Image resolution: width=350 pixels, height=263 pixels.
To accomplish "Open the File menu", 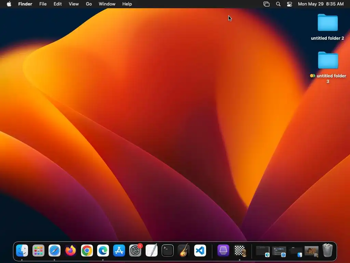I will [43, 4].
